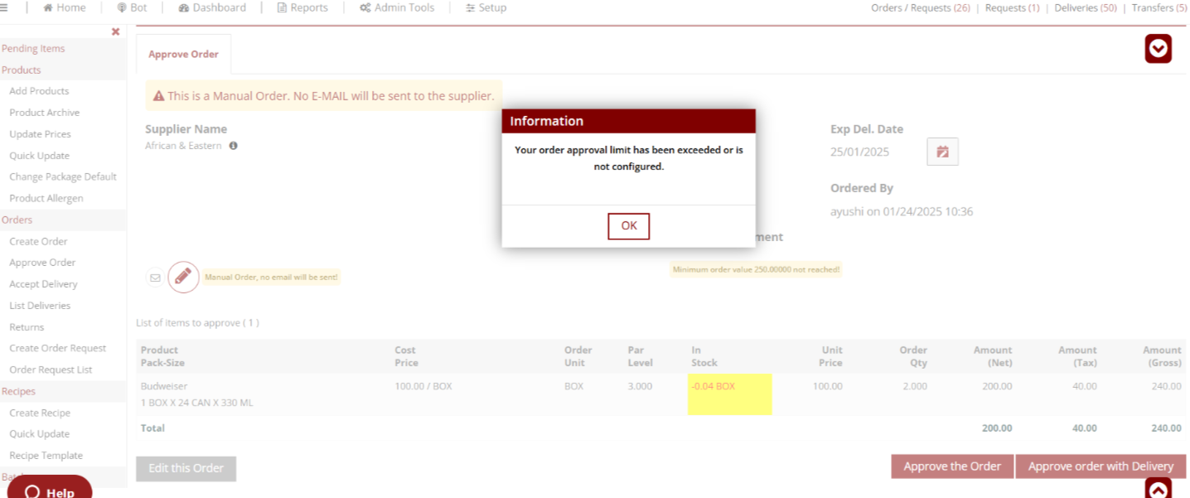The height and width of the screenshot is (498, 1190).
Task: Open Orders / Requests notifications link
Action: [x=920, y=8]
